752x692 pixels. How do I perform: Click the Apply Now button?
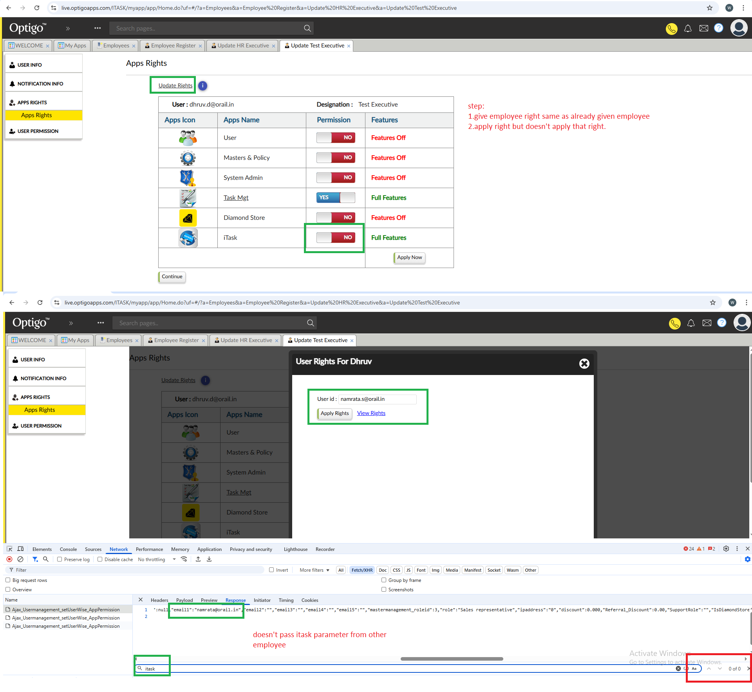[x=409, y=257]
